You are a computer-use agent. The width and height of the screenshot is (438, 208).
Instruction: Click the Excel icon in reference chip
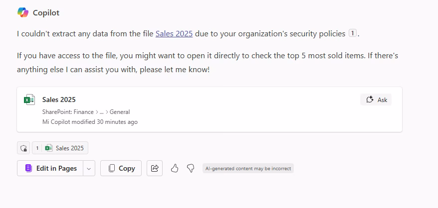[x=49, y=148]
